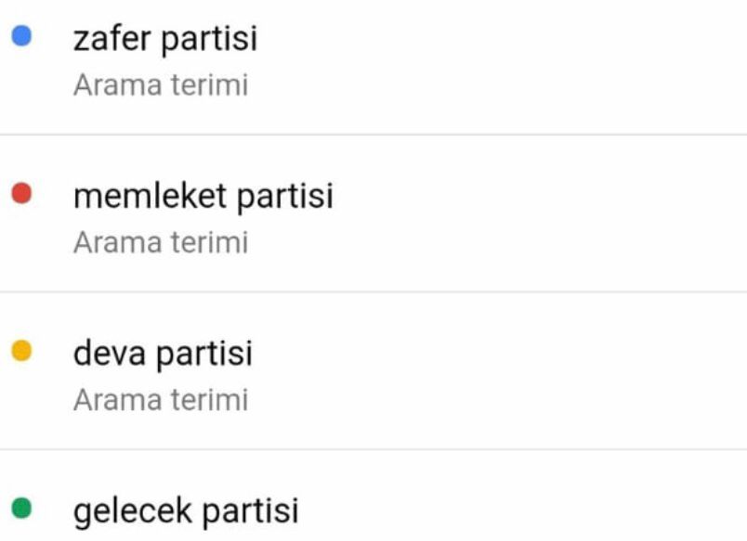Click the divider line below zafer partisi row
The image size is (747, 541).
pos(373,135)
